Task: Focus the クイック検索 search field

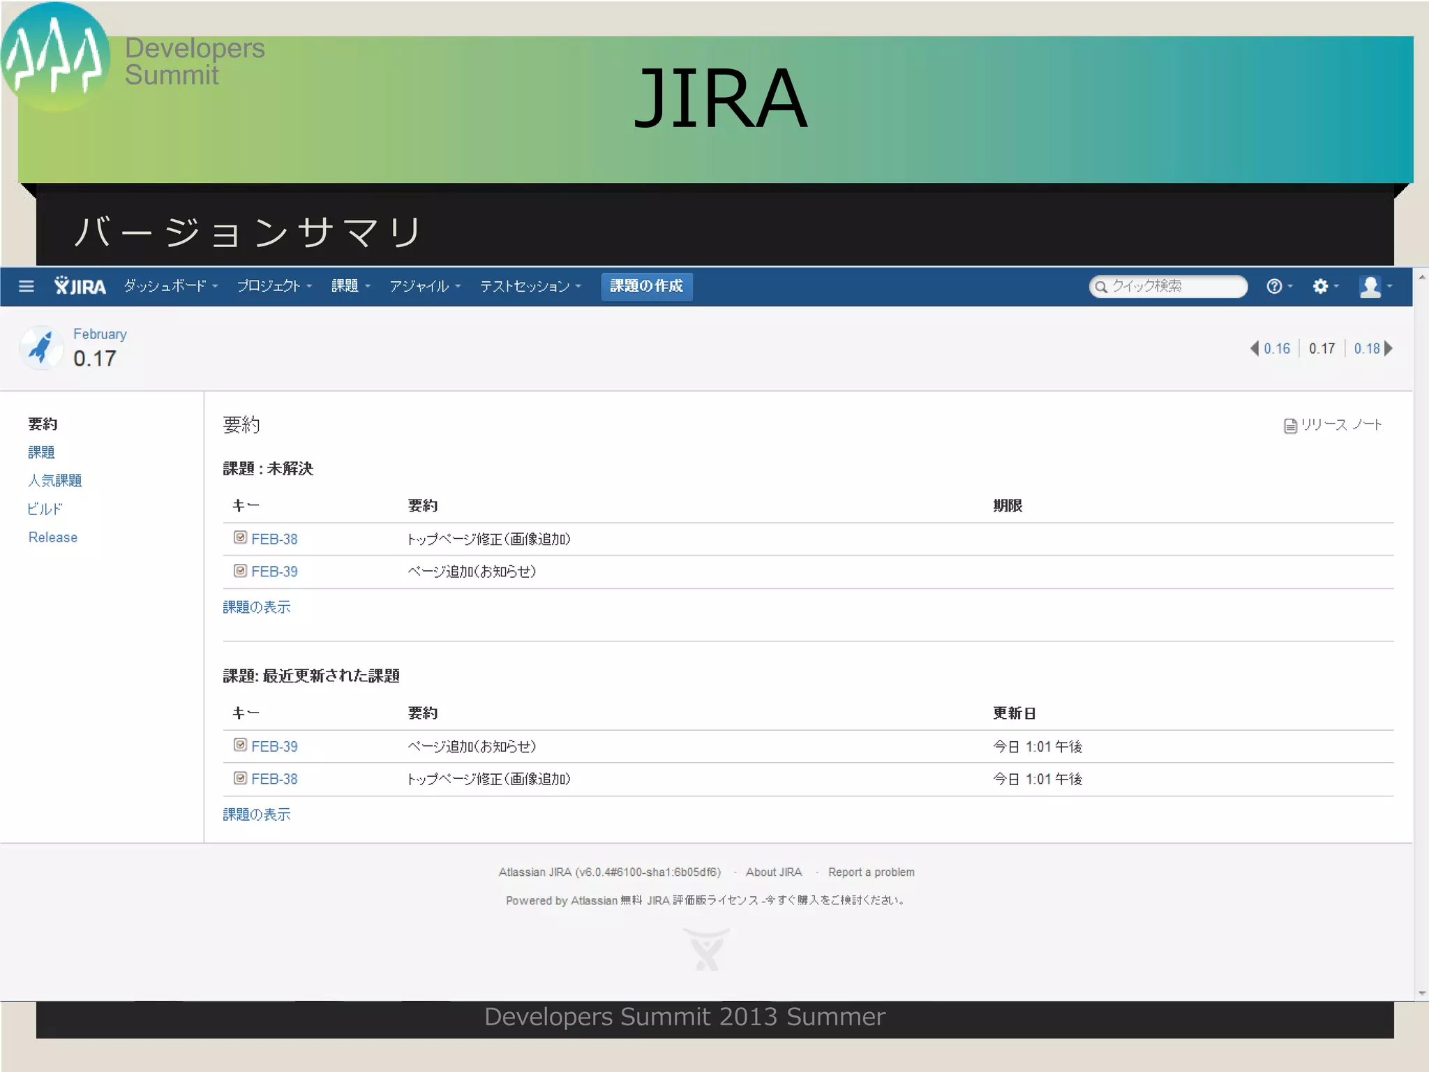Action: 1168,286
